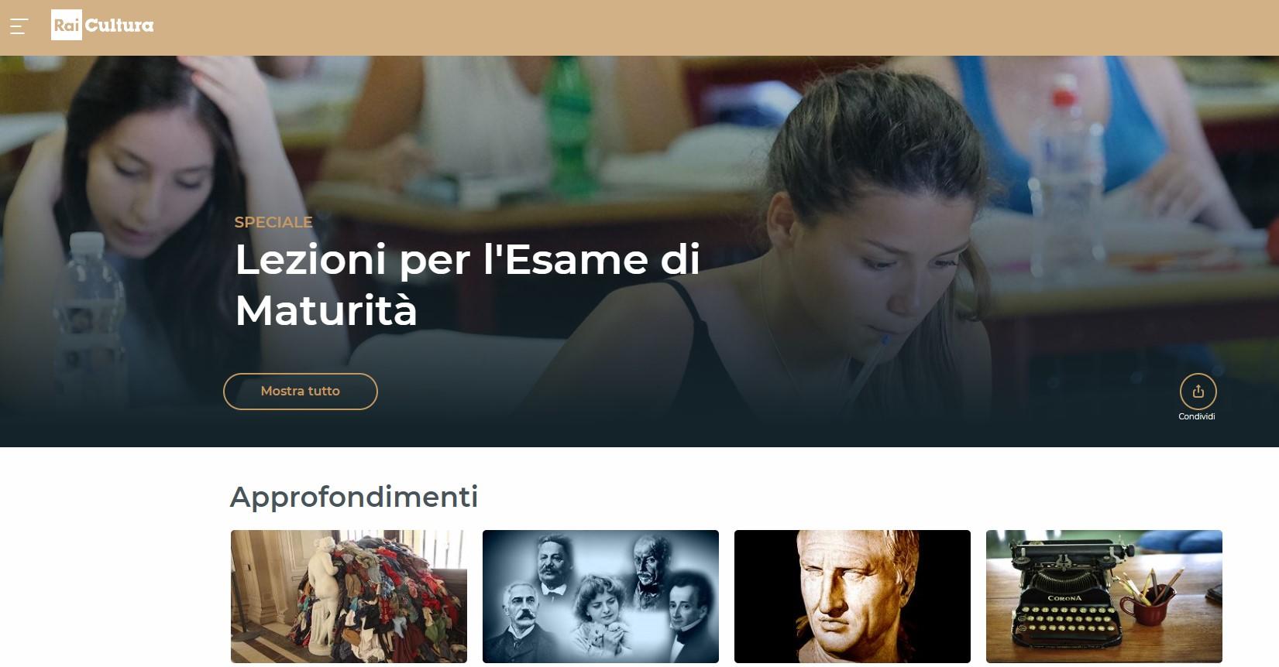Click the circular share icon
The height and width of the screenshot is (667, 1279).
[x=1198, y=392]
